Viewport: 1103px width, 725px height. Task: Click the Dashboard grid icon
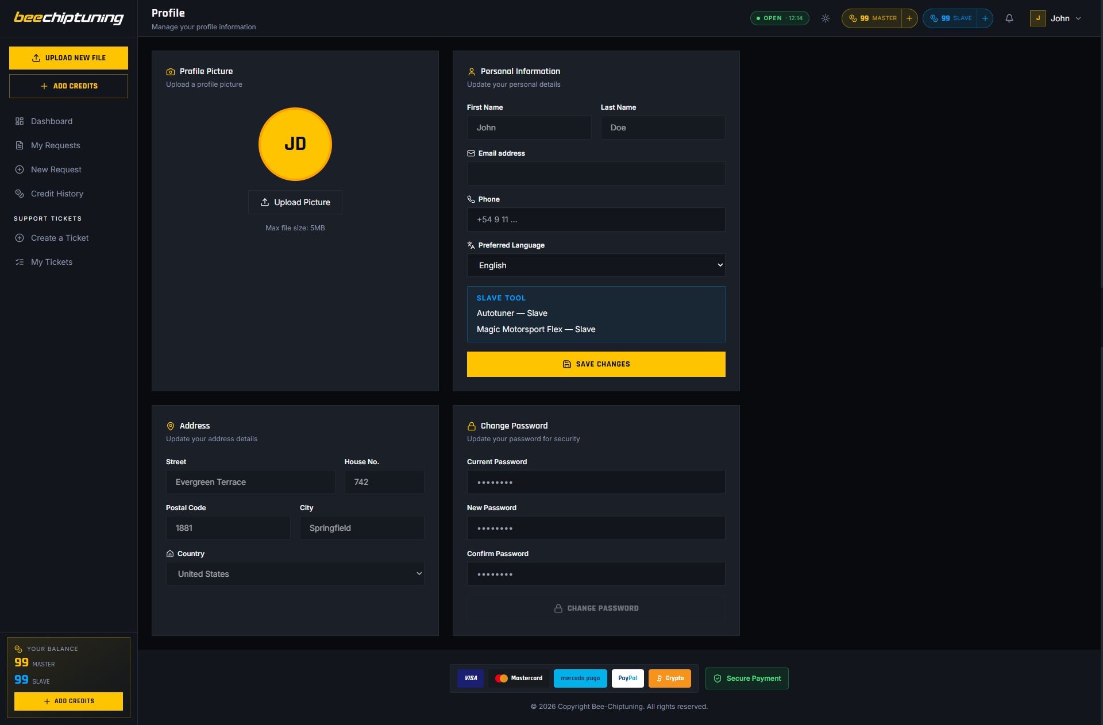pyautogui.click(x=20, y=121)
